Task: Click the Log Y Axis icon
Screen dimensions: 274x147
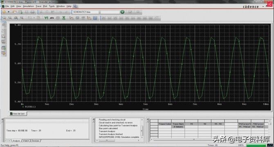Action: (46, 18)
